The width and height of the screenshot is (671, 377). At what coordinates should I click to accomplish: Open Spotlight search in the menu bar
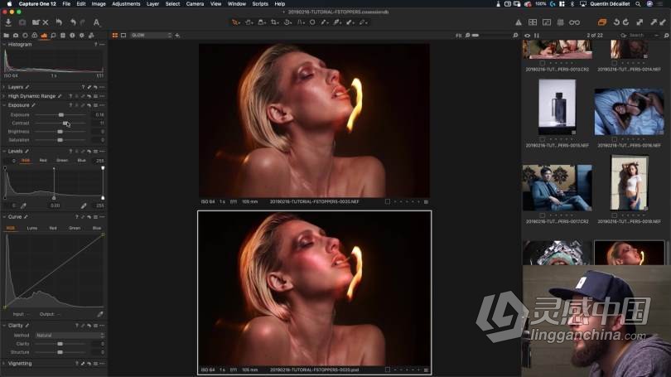click(x=638, y=4)
